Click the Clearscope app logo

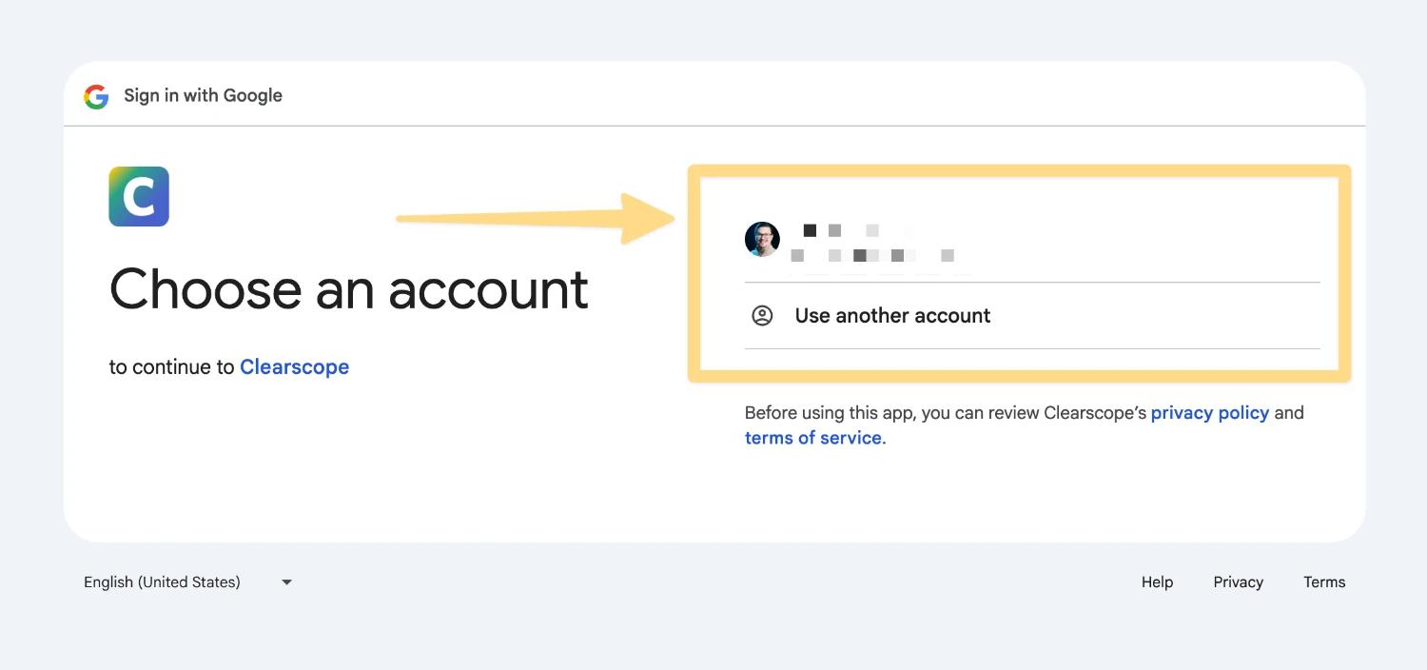pyautogui.click(x=139, y=196)
